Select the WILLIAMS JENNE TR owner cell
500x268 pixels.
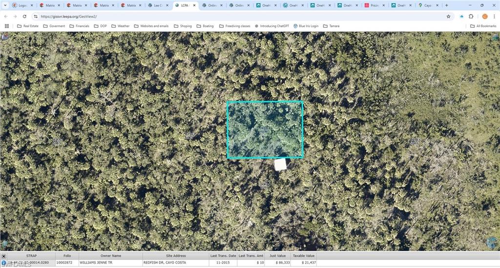click(x=111, y=263)
